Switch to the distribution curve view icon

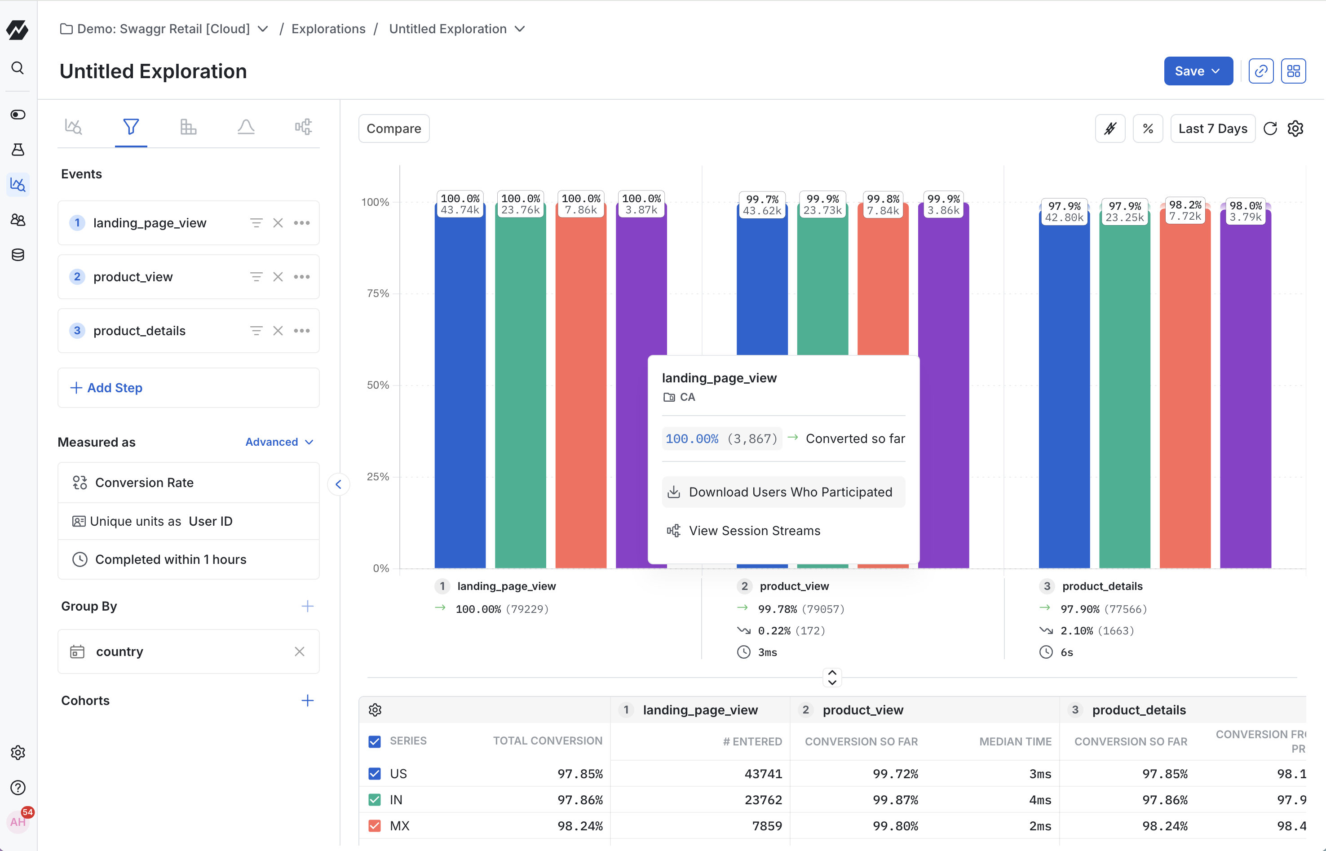246,127
